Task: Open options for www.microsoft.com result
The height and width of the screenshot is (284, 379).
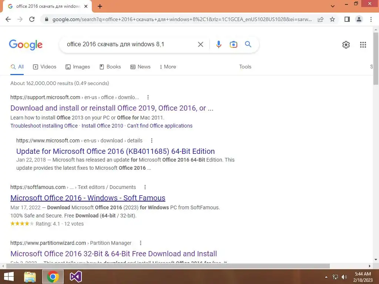Action: coord(151,141)
